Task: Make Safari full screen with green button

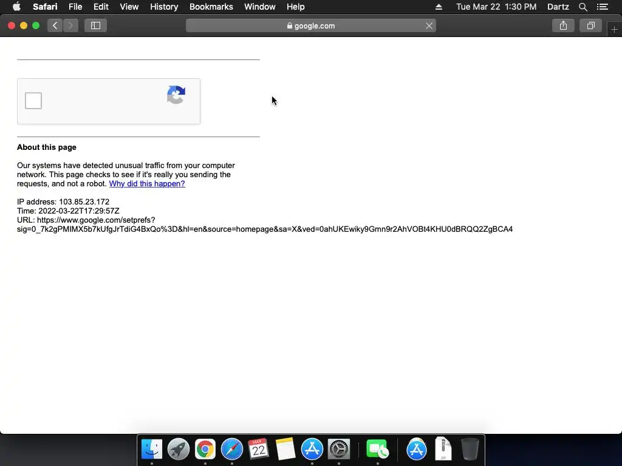Action: click(x=36, y=25)
